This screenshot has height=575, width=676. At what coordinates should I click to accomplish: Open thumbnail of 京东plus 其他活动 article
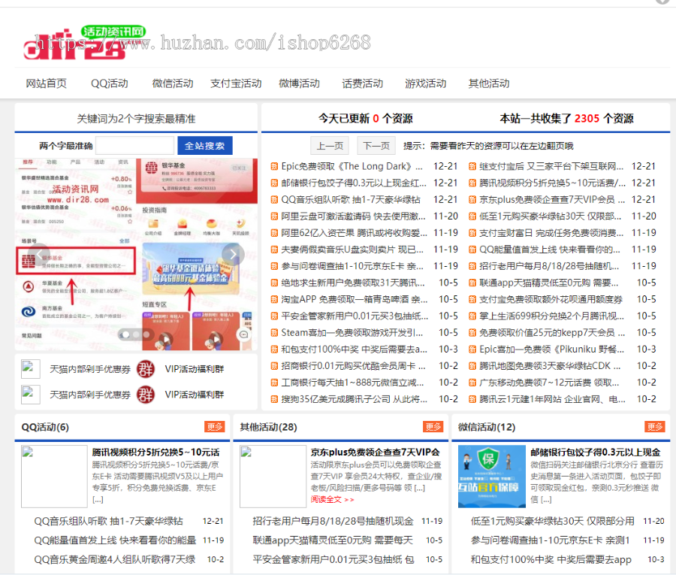coord(273,477)
